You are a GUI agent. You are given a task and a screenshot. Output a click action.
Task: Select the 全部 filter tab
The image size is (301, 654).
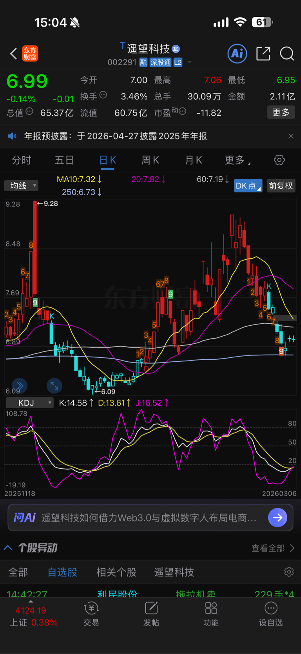(x=18, y=572)
